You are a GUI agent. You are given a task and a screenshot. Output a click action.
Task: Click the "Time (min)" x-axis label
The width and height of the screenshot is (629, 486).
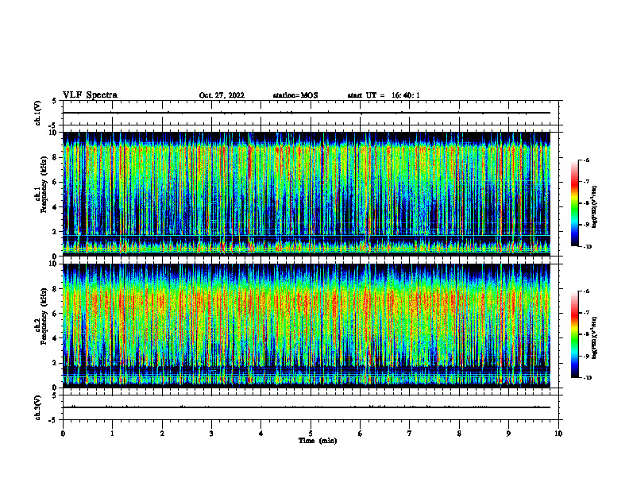[x=318, y=441]
